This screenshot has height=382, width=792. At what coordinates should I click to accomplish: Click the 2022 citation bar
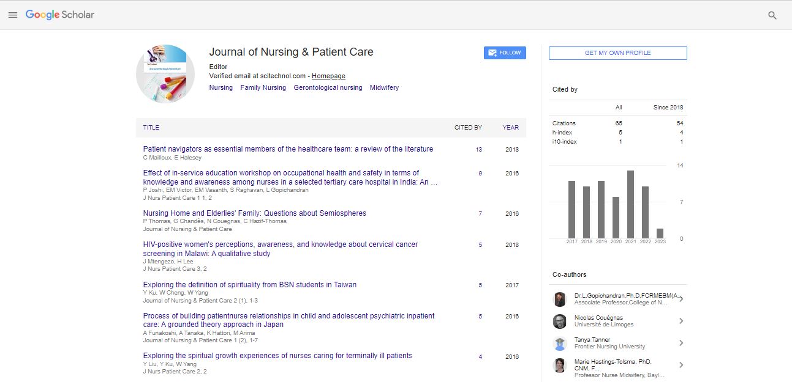[x=645, y=213]
